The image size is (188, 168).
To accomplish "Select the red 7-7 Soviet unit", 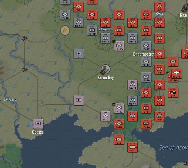I will pos(146,15).
